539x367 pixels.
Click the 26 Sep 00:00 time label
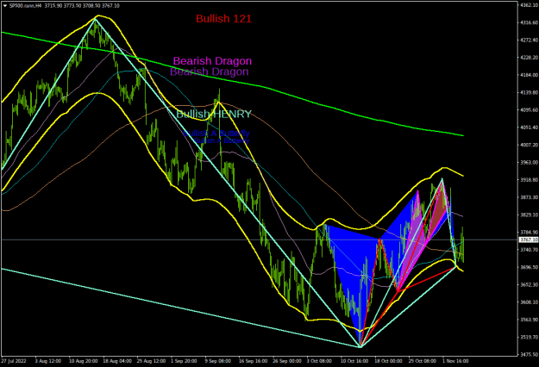287,361
